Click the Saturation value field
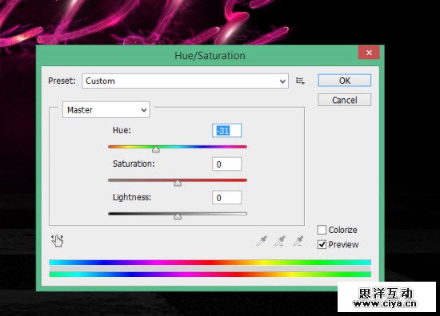440x316 pixels. 226,164
